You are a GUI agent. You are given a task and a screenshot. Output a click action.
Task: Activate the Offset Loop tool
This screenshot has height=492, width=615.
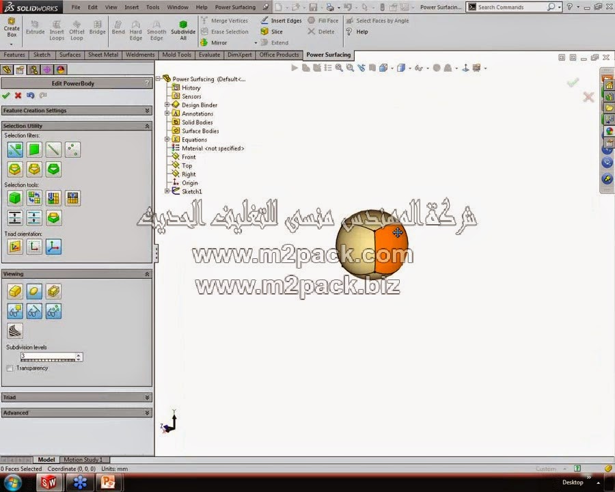[77, 31]
